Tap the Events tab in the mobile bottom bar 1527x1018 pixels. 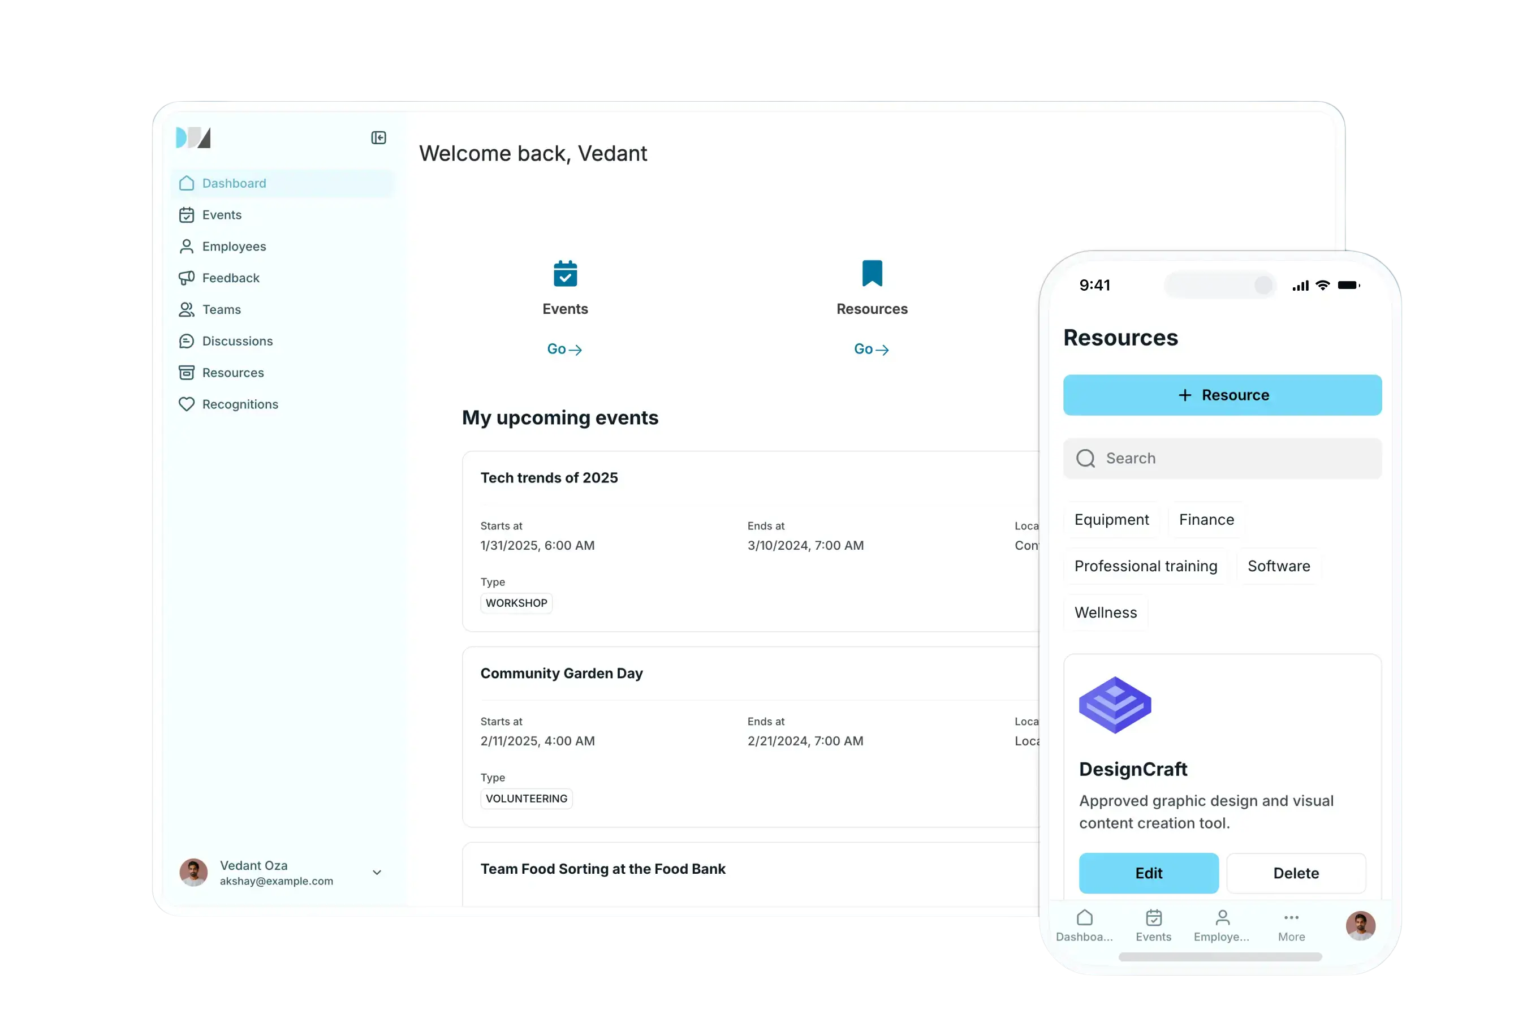(1153, 925)
